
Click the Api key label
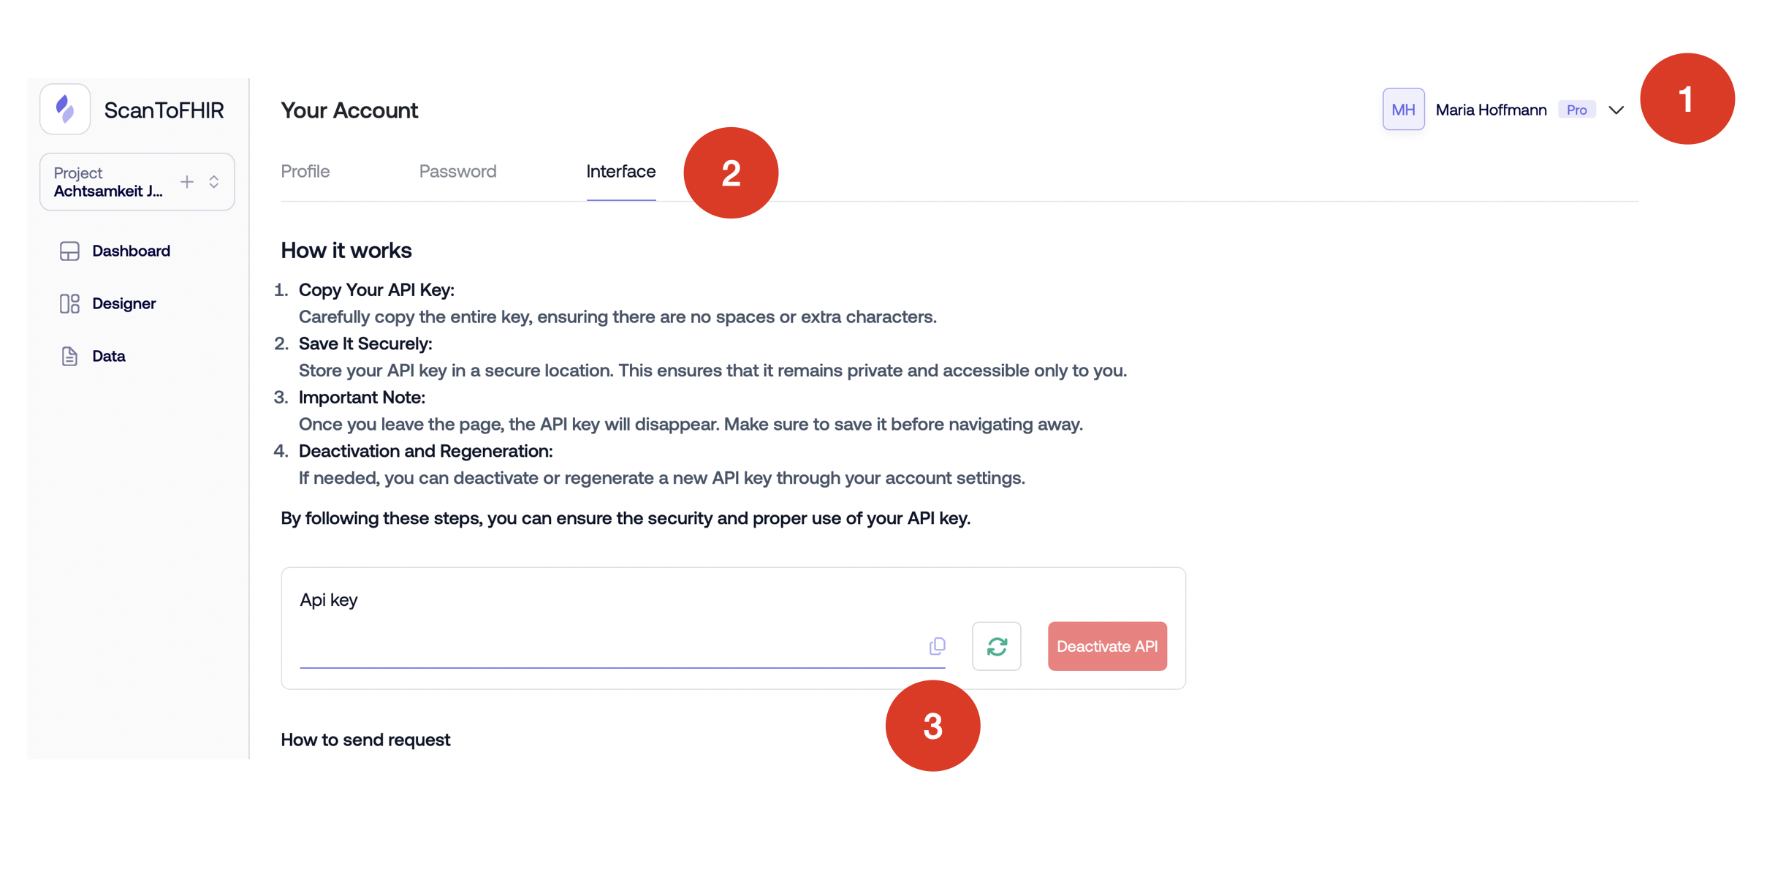pyautogui.click(x=329, y=600)
